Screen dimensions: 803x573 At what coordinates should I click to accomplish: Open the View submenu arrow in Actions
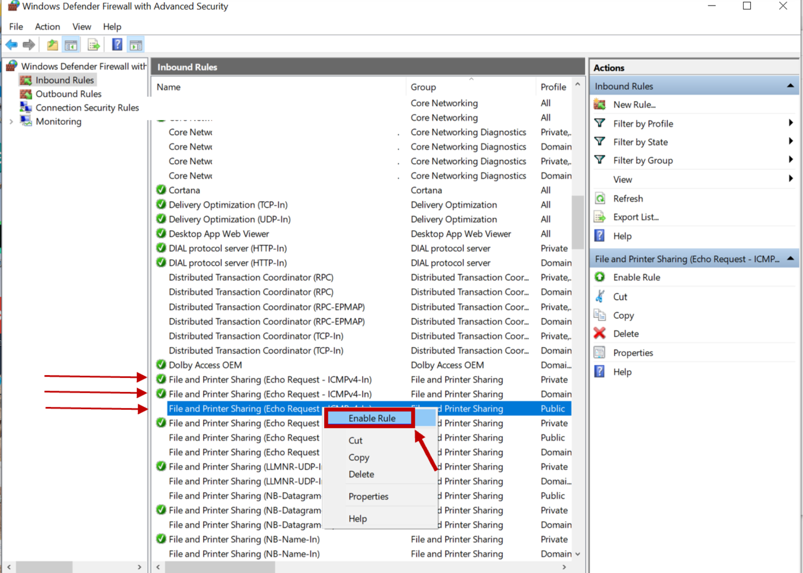click(791, 178)
